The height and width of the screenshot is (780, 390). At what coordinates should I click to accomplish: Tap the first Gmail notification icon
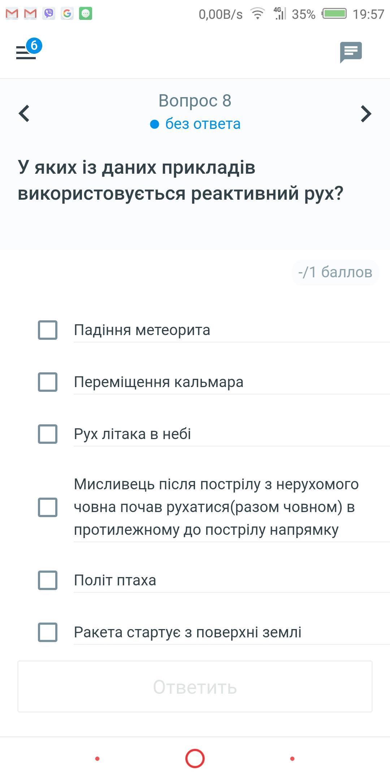click(x=12, y=14)
